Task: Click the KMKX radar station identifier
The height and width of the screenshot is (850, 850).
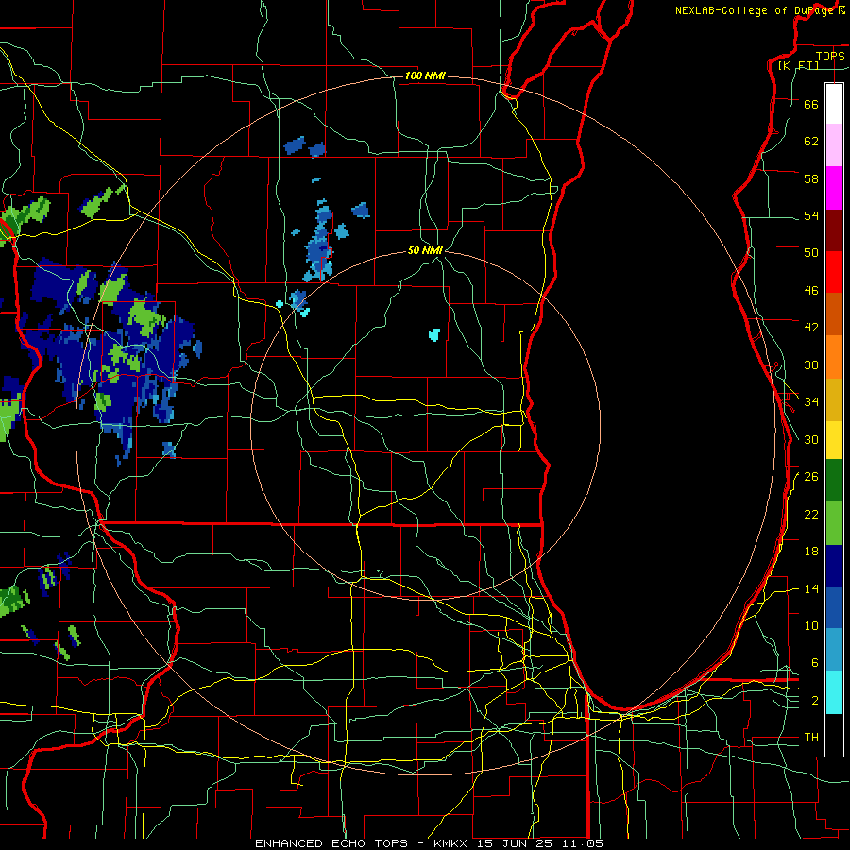Action: point(452,843)
